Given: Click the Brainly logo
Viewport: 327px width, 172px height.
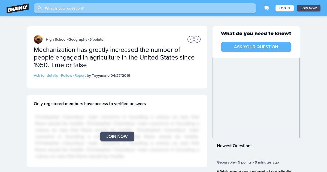Looking at the screenshot, I should [x=18, y=8].
